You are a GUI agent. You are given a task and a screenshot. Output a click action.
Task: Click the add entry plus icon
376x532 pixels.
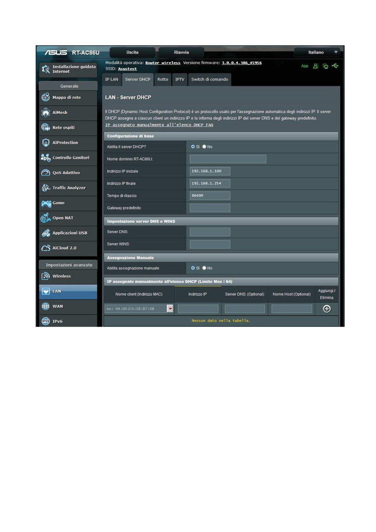pyautogui.click(x=327, y=309)
